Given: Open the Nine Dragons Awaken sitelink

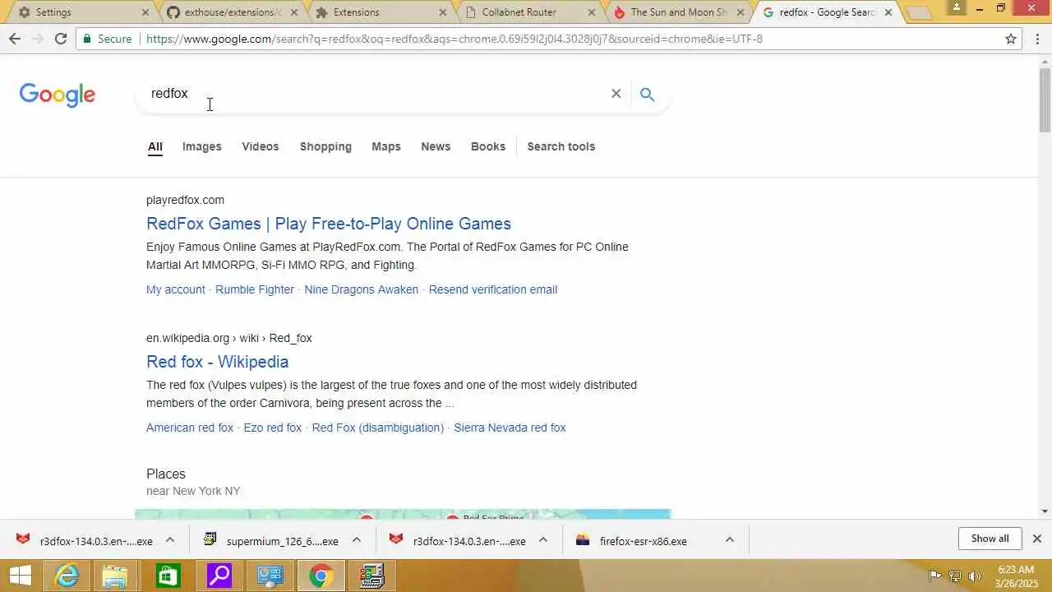Looking at the screenshot, I should click(362, 289).
